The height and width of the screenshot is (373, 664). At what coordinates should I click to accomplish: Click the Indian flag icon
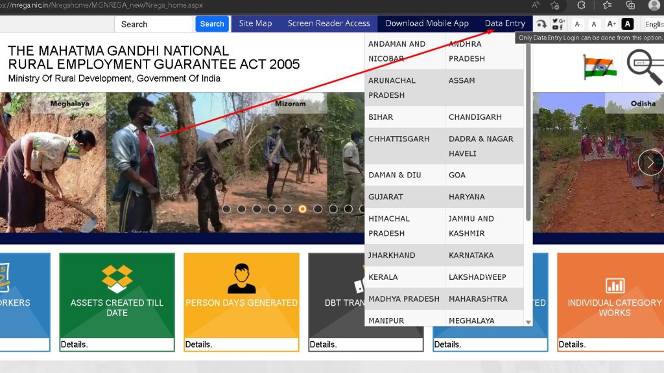(x=599, y=67)
